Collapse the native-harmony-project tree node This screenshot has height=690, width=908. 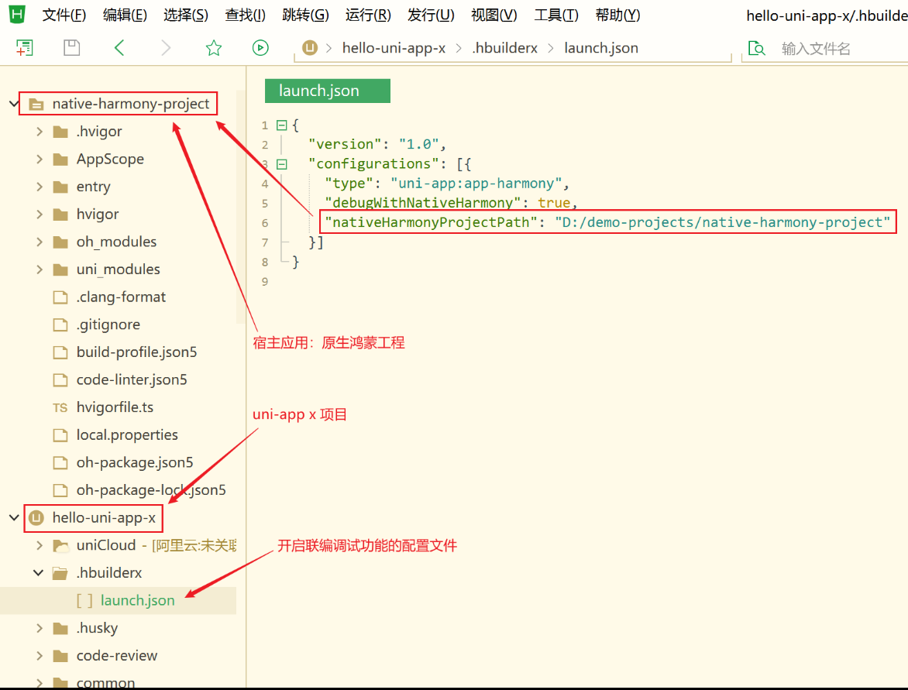(x=14, y=105)
